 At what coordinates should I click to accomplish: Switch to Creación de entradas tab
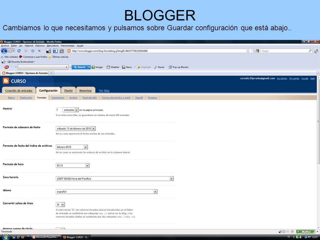coord(19,90)
